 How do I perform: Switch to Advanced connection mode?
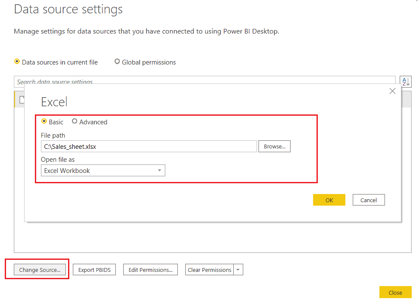[x=74, y=122]
